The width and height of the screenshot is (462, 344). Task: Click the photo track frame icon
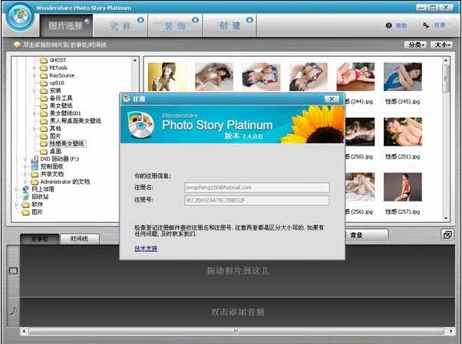pyautogui.click(x=12, y=270)
